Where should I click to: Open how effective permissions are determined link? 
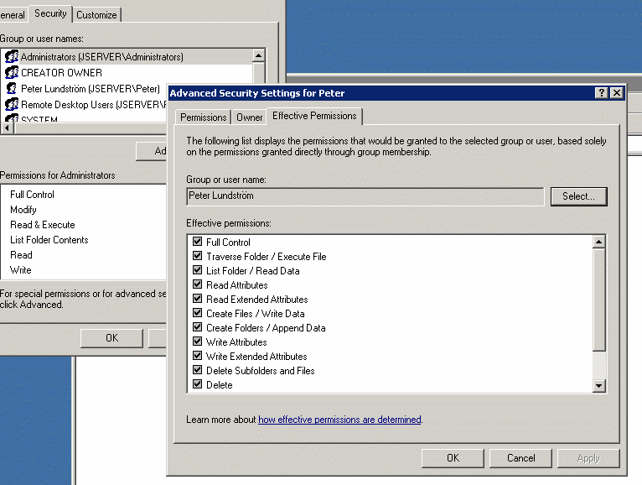(x=339, y=420)
